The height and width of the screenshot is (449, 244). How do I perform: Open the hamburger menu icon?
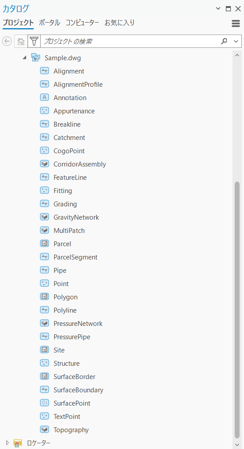coord(236,23)
